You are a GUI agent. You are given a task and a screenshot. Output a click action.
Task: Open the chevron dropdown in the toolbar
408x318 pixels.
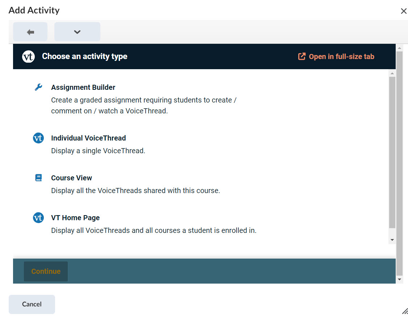pos(77,32)
